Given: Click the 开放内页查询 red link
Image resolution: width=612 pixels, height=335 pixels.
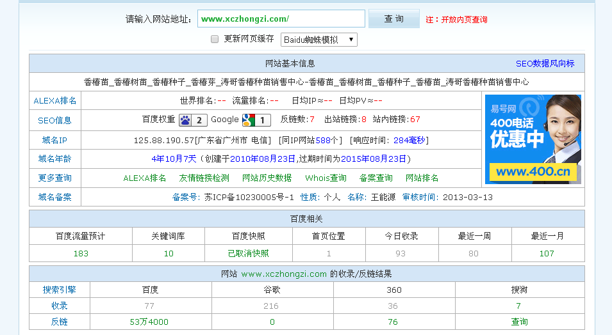Looking at the screenshot, I should (x=464, y=20).
